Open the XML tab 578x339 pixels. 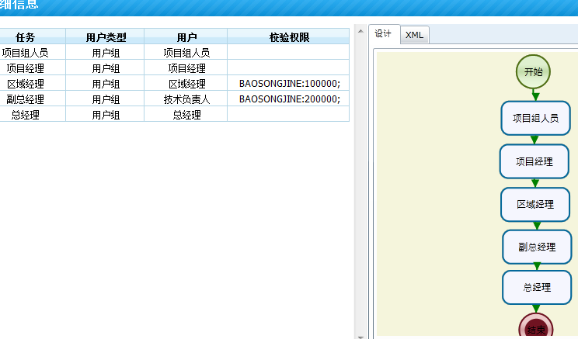415,35
